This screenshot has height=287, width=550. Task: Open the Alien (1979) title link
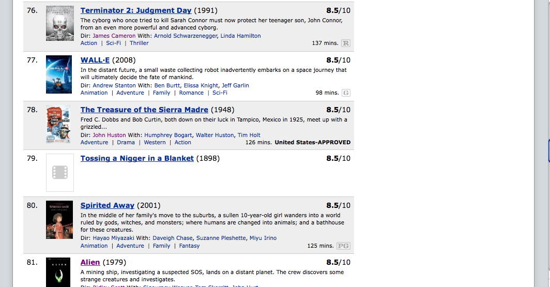point(90,262)
